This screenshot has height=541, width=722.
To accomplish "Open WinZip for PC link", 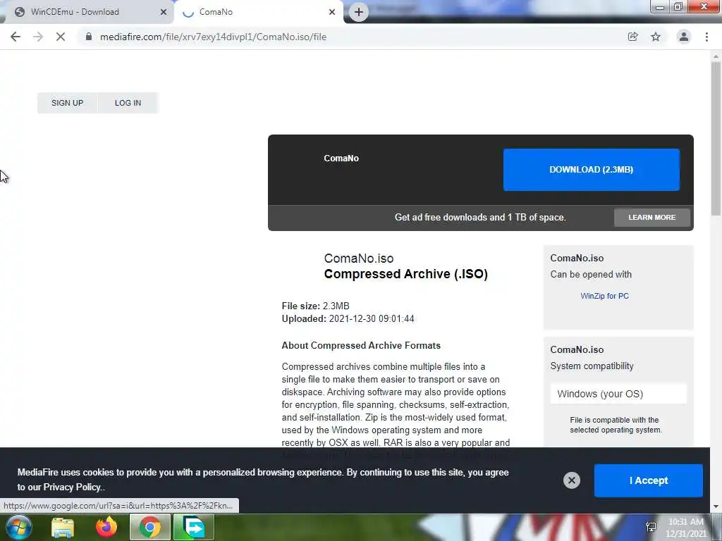I will coord(604,296).
